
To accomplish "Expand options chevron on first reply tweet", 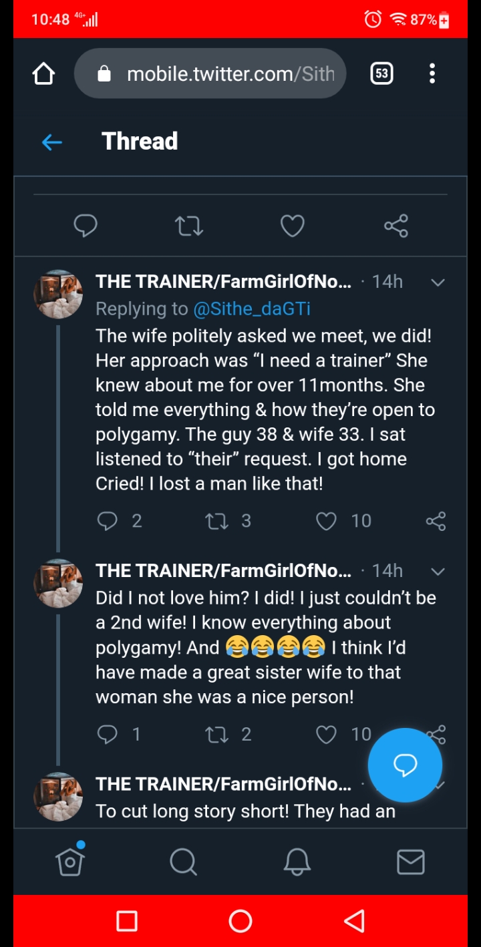I will [x=438, y=282].
